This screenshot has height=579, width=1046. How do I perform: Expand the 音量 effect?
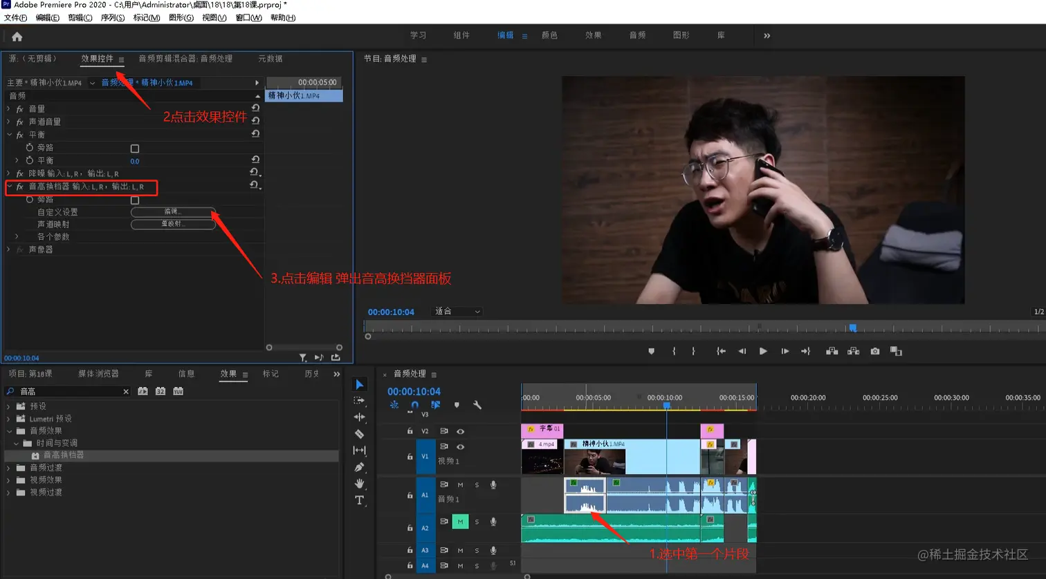point(8,108)
